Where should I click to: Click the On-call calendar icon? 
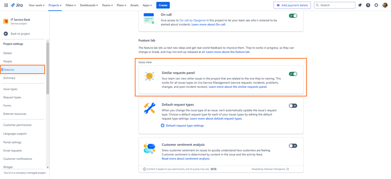[x=149, y=18]
